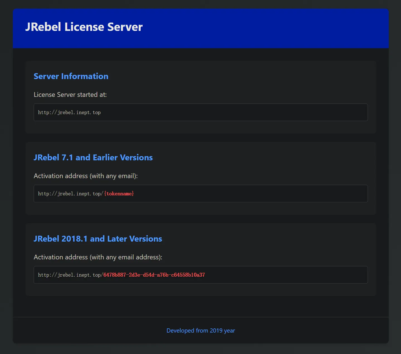Click the red GUID token 6478b887-2d3e-d54d-a76b-c64558b10a37

(154, 275)
